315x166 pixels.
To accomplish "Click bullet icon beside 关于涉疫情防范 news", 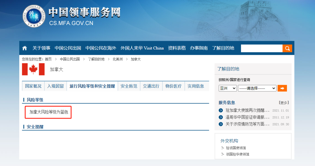I will (221, 124).
